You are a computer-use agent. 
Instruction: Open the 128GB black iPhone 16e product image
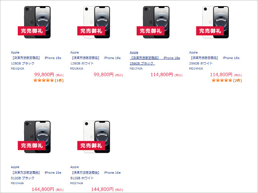[x=37, y=22]
